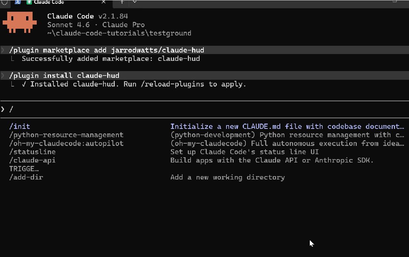This screenshot has width=409, height=257.
Task: Close the Claude Code terminal tab
Action: (x=104, y=2)
